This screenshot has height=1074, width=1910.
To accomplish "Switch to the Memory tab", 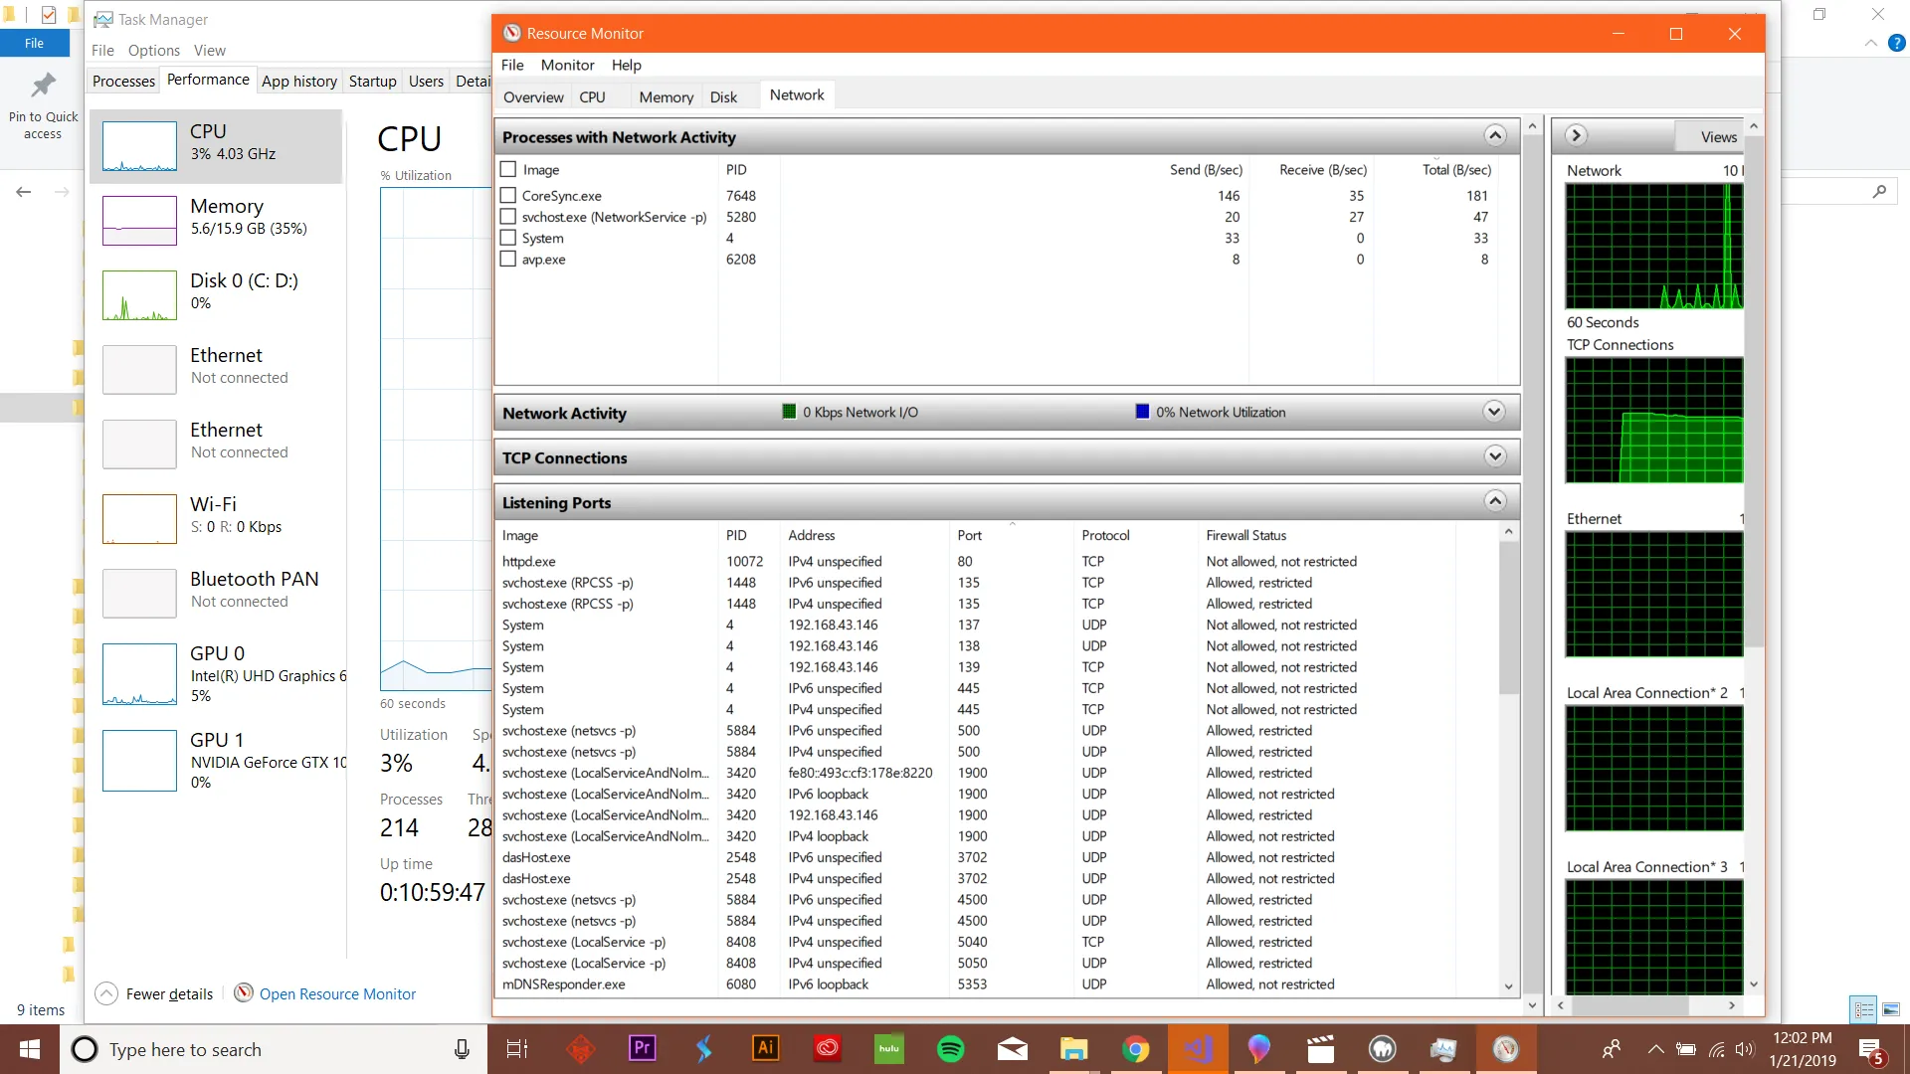I will (x=666, y=96).
